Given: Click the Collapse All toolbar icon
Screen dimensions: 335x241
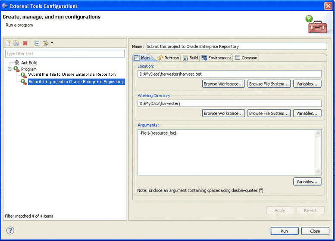Looking at the screenshot, I should [x=37, y=43].
